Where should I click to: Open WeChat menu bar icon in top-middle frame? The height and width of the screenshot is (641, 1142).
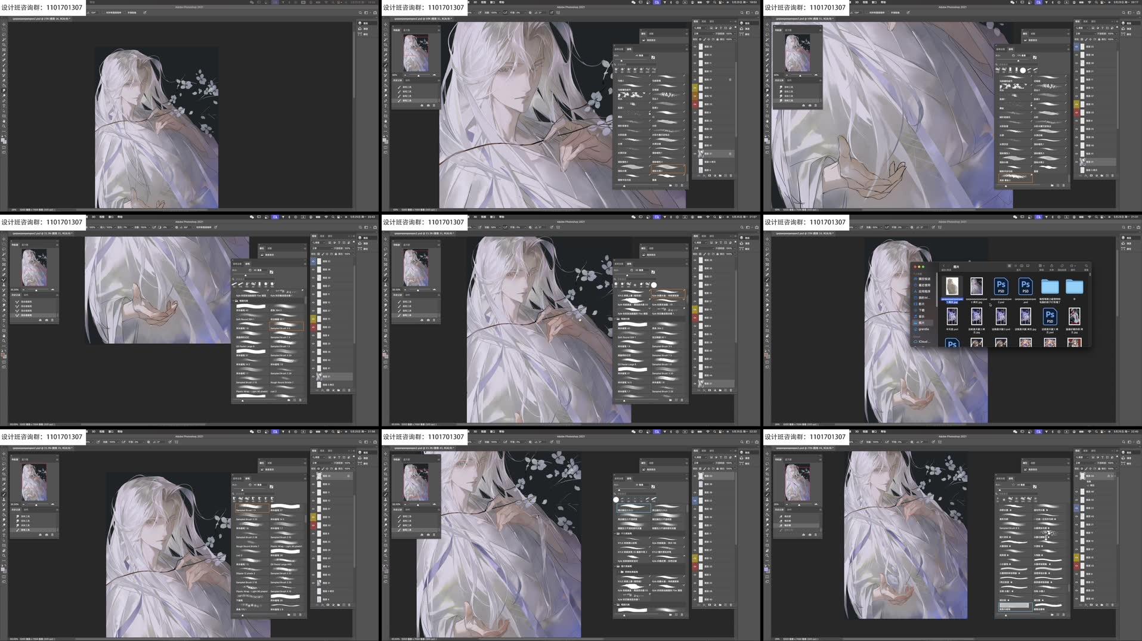[x=633, y=2]
